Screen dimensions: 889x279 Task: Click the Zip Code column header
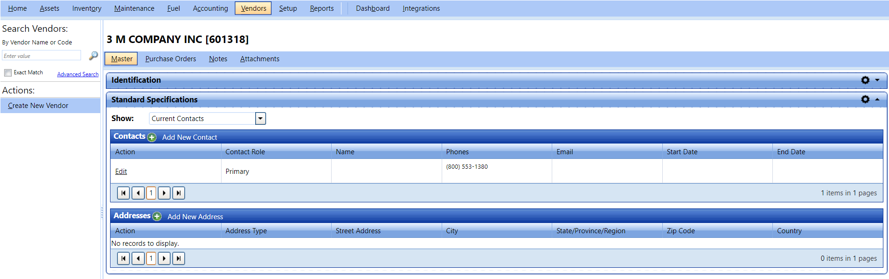717,231
